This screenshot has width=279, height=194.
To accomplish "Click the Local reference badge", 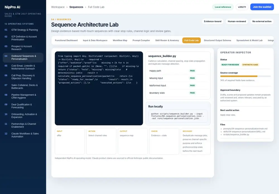I will (x=223, y=7).
